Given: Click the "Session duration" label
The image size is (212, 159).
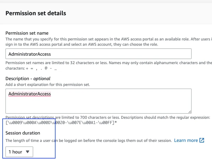Looking at the screenshot, I should (x=23, y=133).
